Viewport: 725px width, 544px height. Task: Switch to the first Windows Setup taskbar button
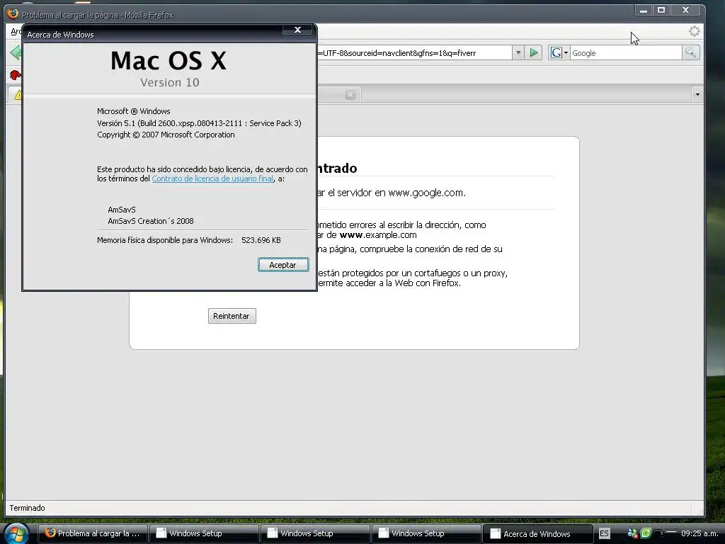(204, 533)
